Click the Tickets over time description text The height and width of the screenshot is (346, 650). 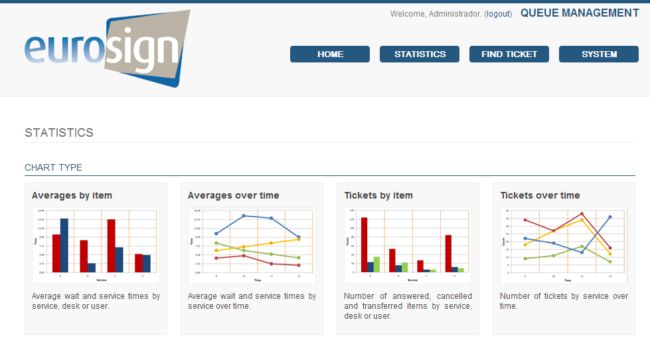564,301
